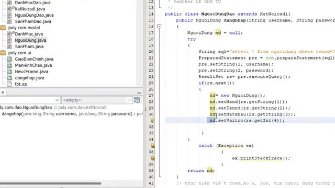Click line number 20 in gutter
Image resolution: width=335 pixels, height=188 pixels.
pyautogui.click(x=151, y=52)
